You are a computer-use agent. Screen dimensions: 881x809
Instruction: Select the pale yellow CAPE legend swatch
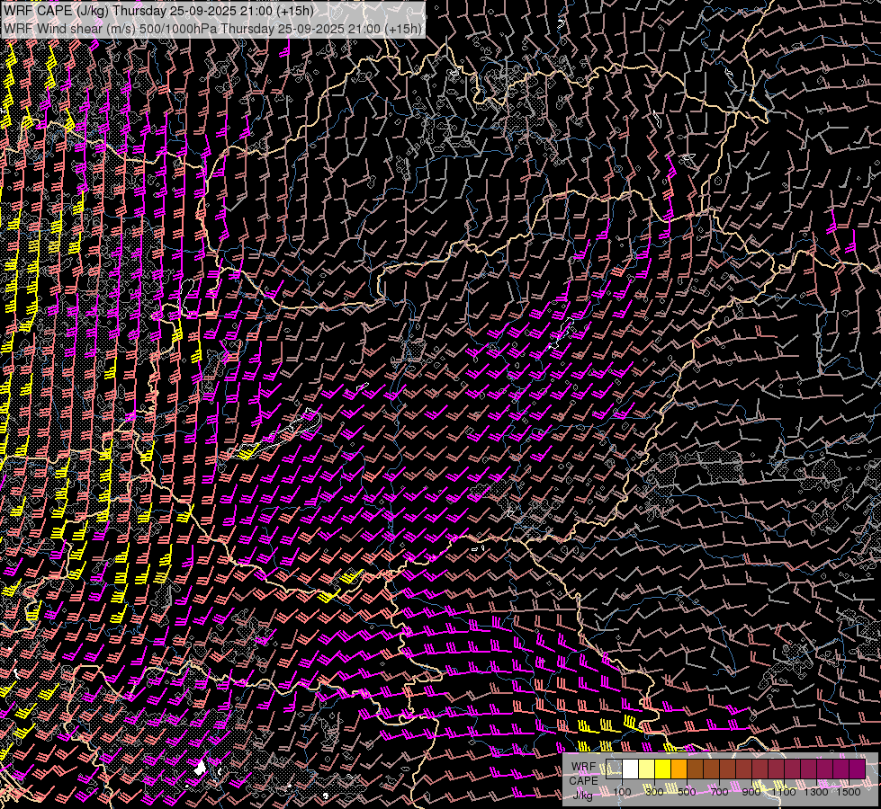coord(646,769)
